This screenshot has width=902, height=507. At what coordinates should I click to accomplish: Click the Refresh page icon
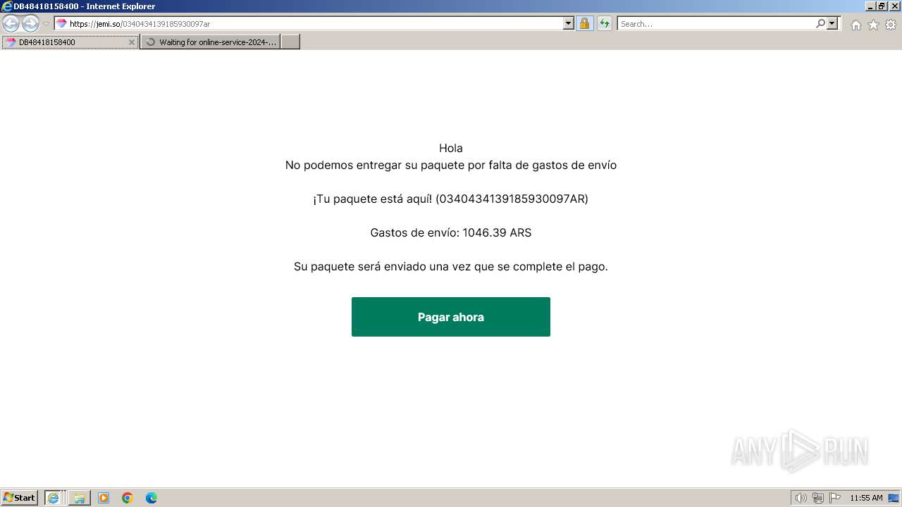coord(604,24)
